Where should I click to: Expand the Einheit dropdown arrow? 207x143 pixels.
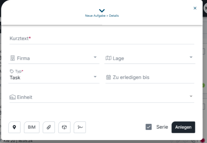[x=191, y=96]
